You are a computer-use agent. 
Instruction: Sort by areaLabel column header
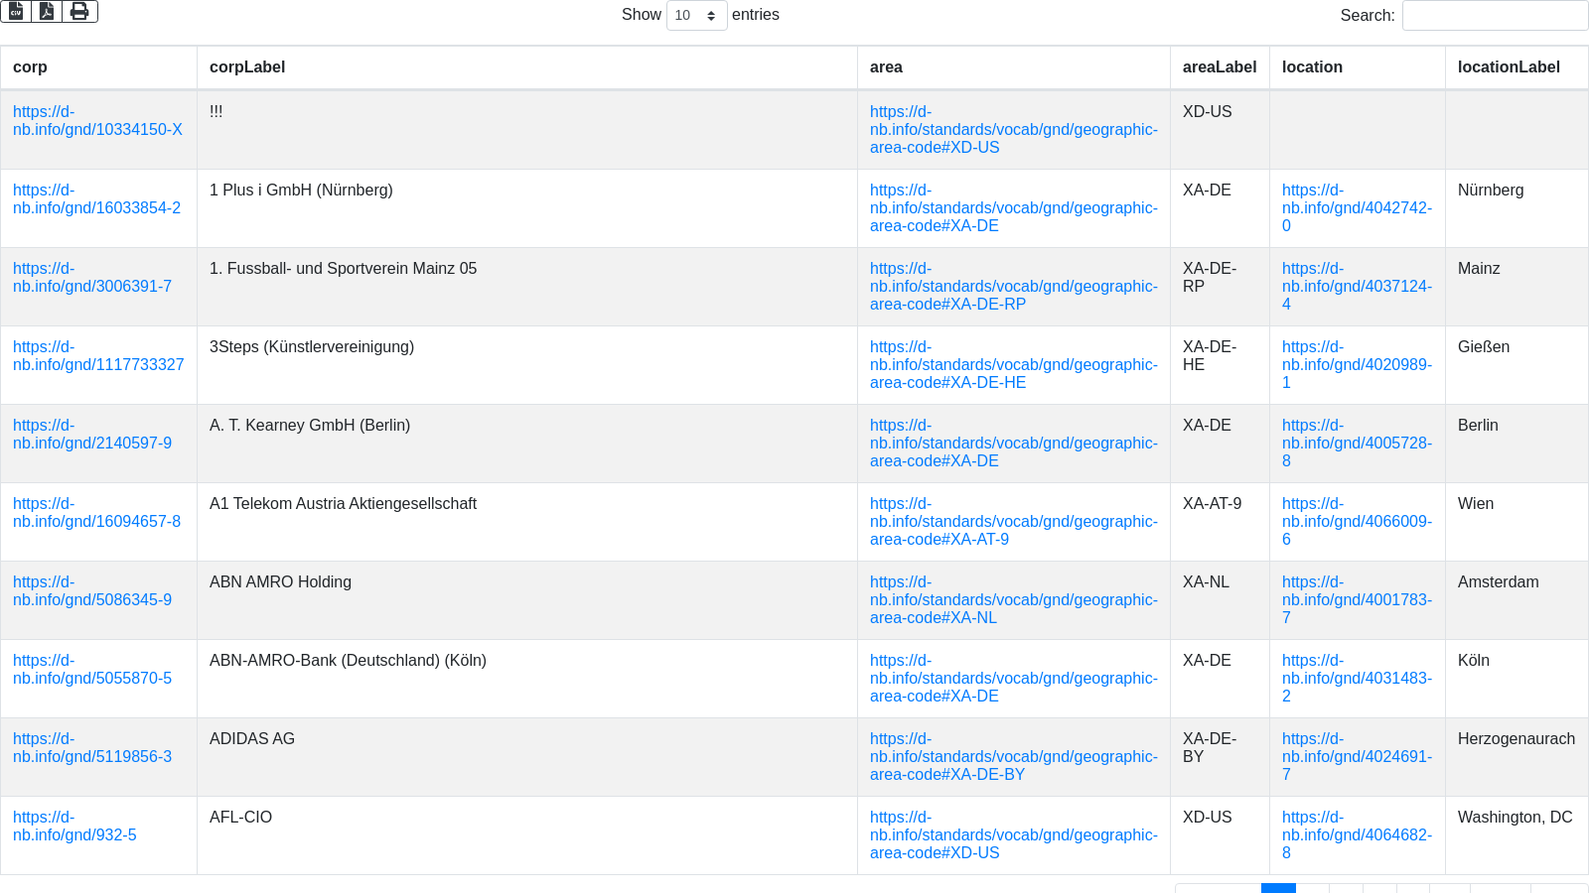[1219, 67]
